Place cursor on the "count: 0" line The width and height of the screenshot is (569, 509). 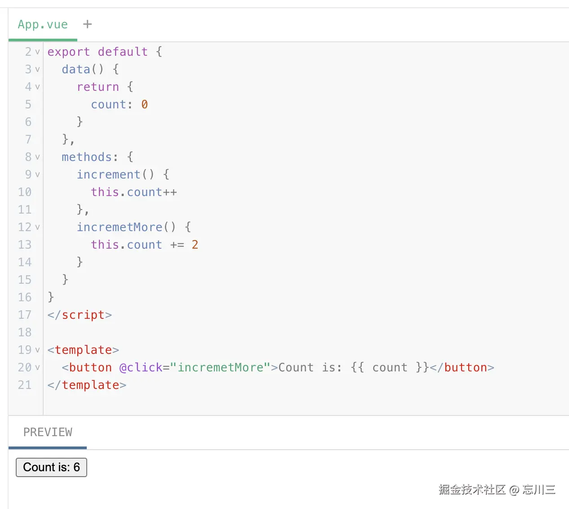(119, 104)
